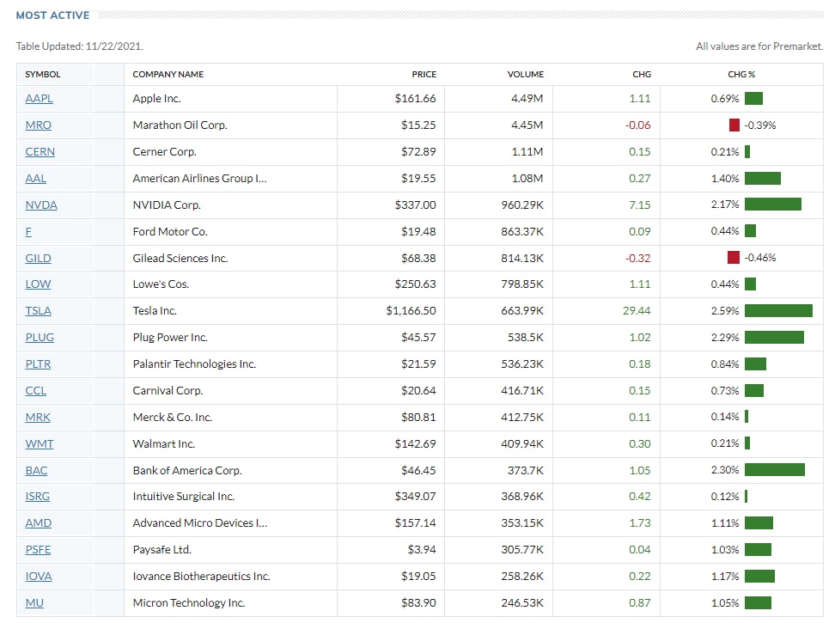Open the BAC symbol link
Image resolution: width=835 pixels, height=623 pixels.
(x=36, y=471)
